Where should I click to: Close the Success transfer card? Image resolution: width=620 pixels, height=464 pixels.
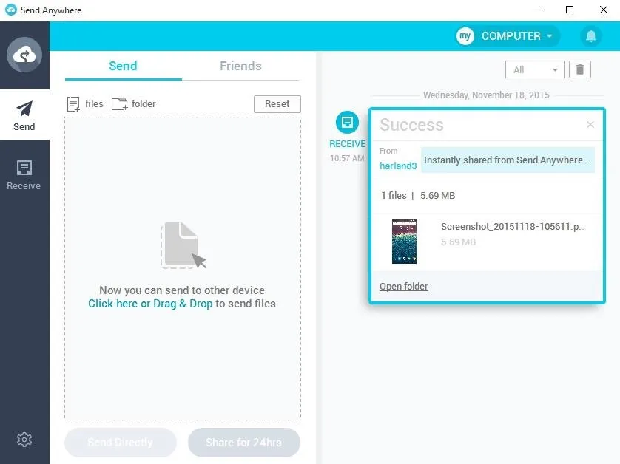pyautogui.click(x=590, y=124)
